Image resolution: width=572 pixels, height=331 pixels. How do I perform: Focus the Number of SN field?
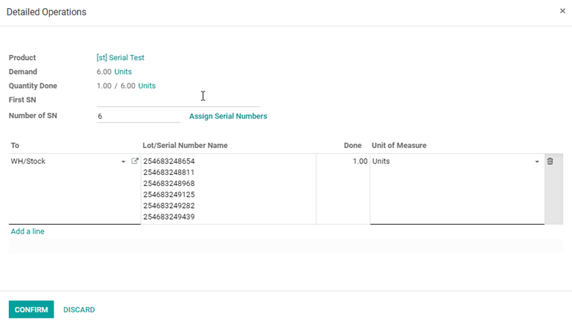pyautogui.click(x=139, y=116)
